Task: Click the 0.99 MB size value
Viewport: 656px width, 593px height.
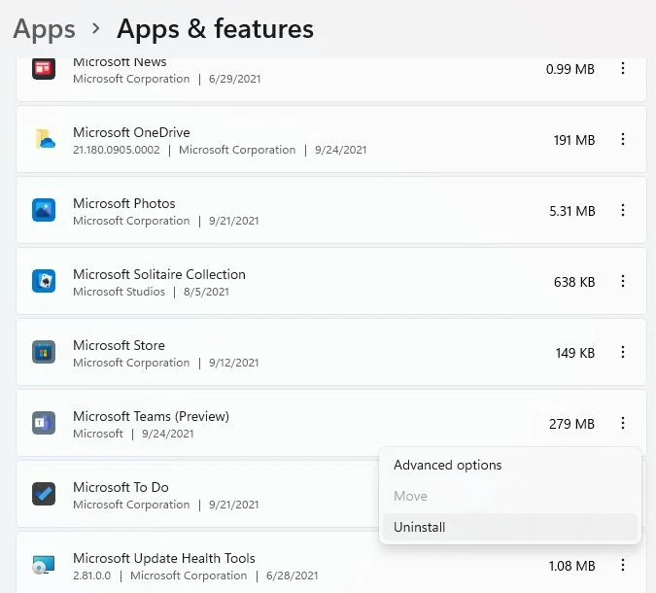Action: pyautogui.click(x=570, y=69)
